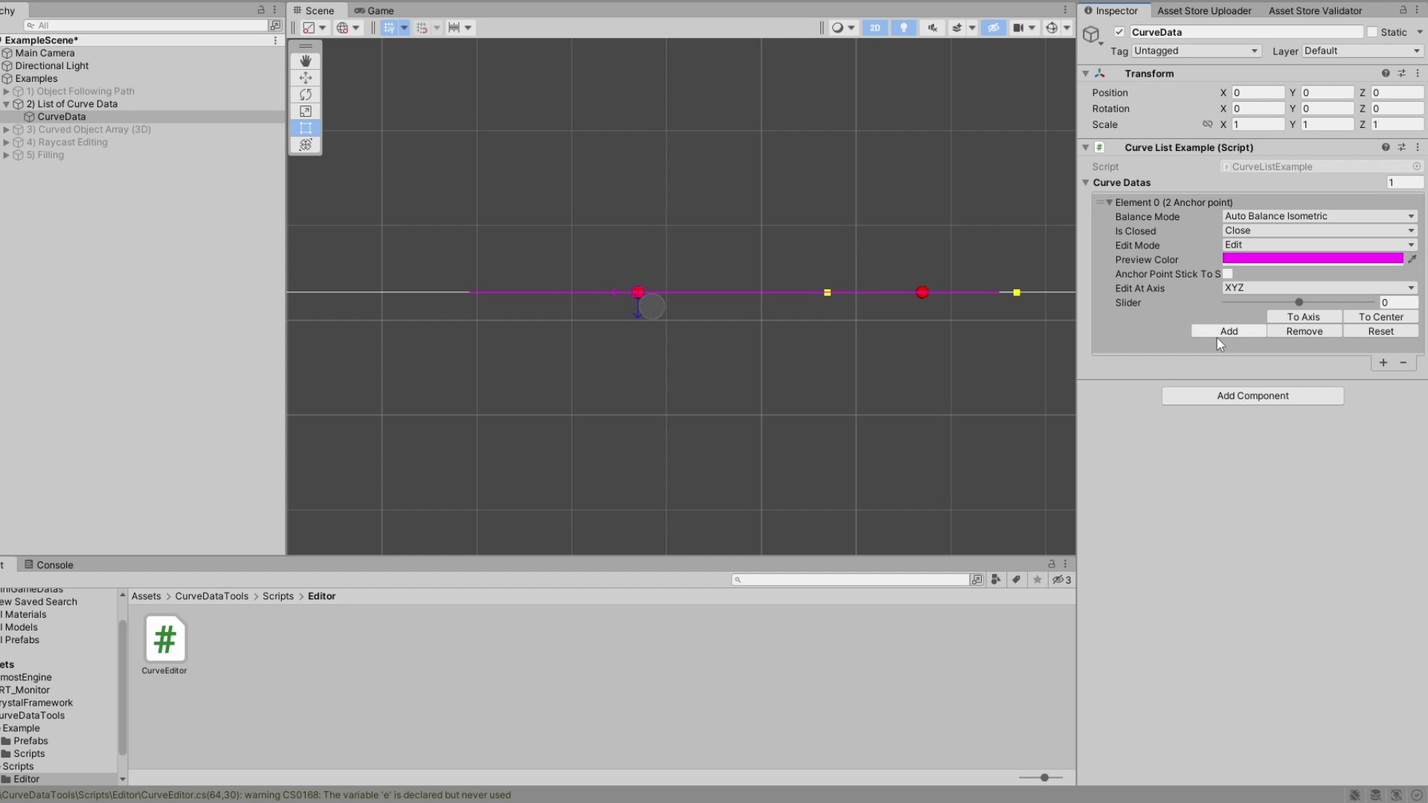This screenshot has width=1428, height=803.
Task: Open the Asset Store Validator tab
Action: pyautogui.click(x=1315, y=10)
